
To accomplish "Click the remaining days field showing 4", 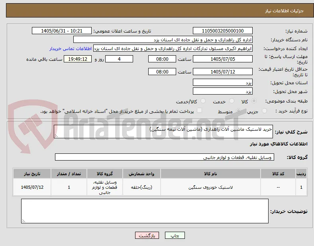I will [x=119, y=59].
